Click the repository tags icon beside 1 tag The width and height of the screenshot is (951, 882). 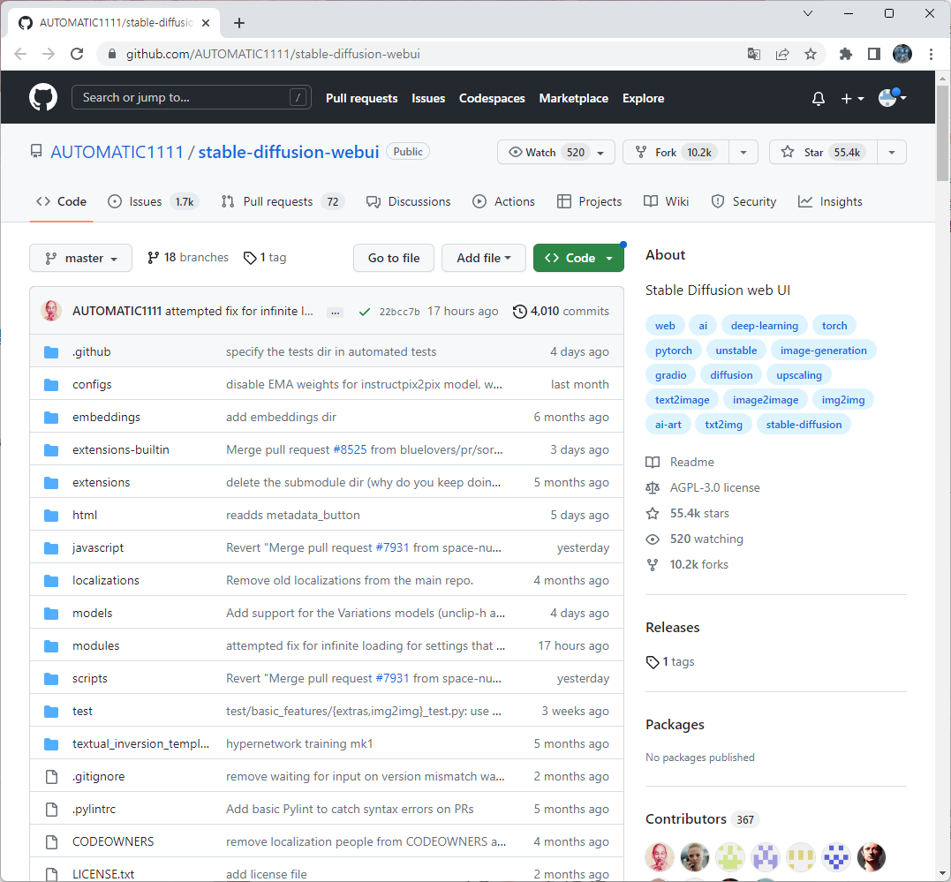[250, 258]
